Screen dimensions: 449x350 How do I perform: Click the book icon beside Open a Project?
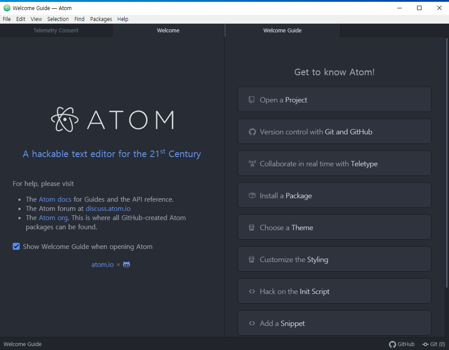[252, 100]
